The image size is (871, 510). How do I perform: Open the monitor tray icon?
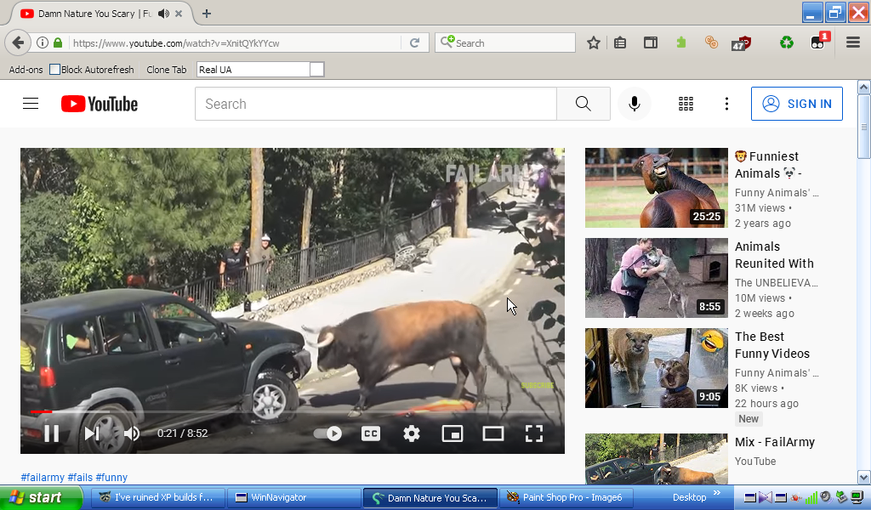[857, 497]
